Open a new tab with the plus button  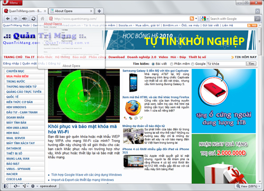click(99, 11)
